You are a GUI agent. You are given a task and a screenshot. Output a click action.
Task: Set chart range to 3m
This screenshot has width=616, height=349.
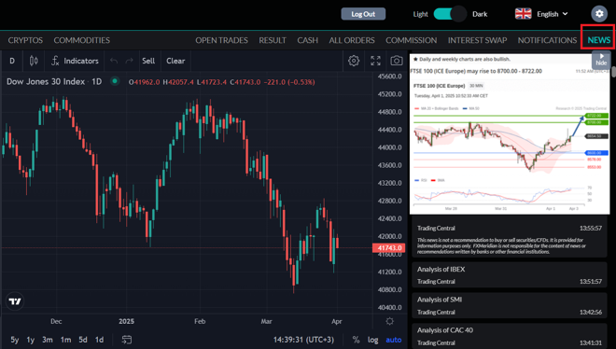(48, 340)
